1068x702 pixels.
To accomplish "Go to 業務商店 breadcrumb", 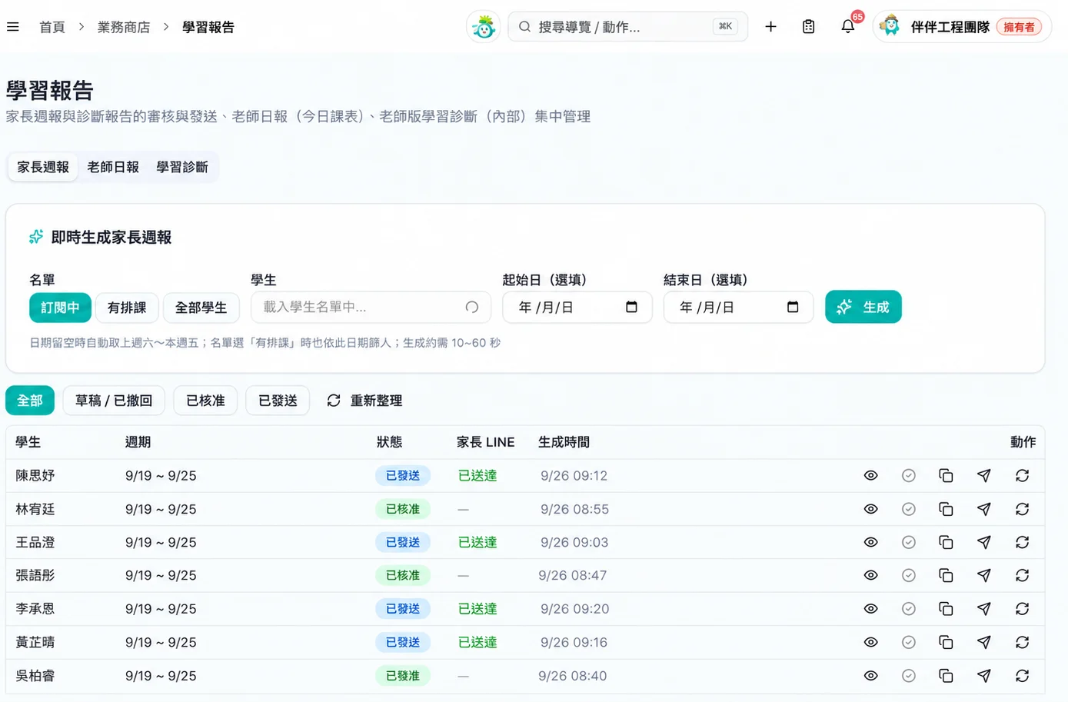I will 124,27.
